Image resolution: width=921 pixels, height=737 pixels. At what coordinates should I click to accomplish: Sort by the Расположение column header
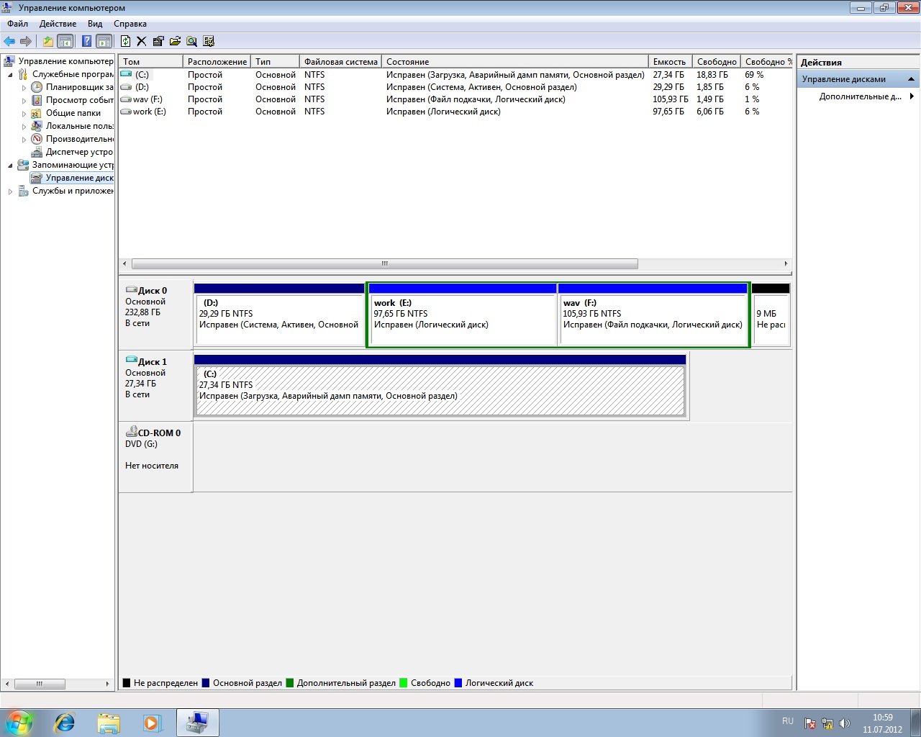click(x=217, y=62)
